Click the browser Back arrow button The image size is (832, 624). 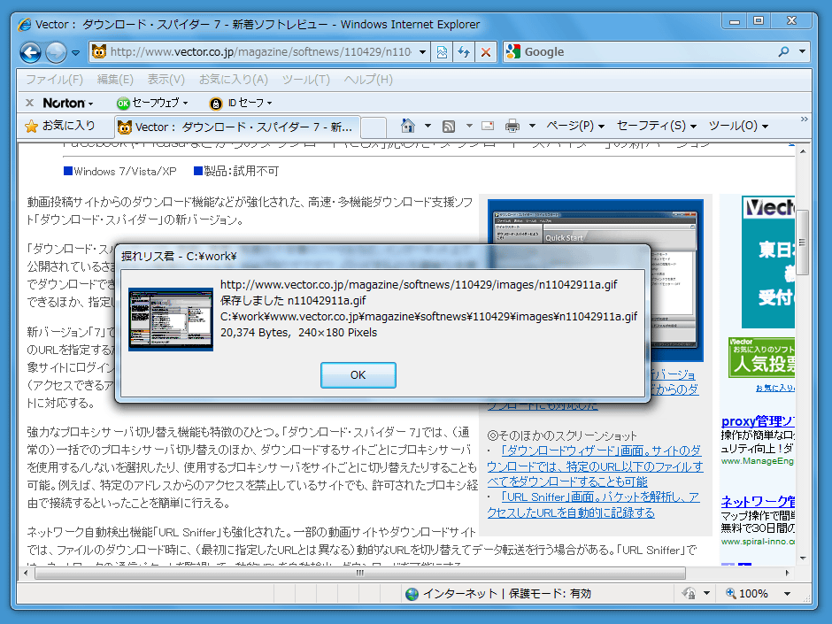[x=31, y=52]
